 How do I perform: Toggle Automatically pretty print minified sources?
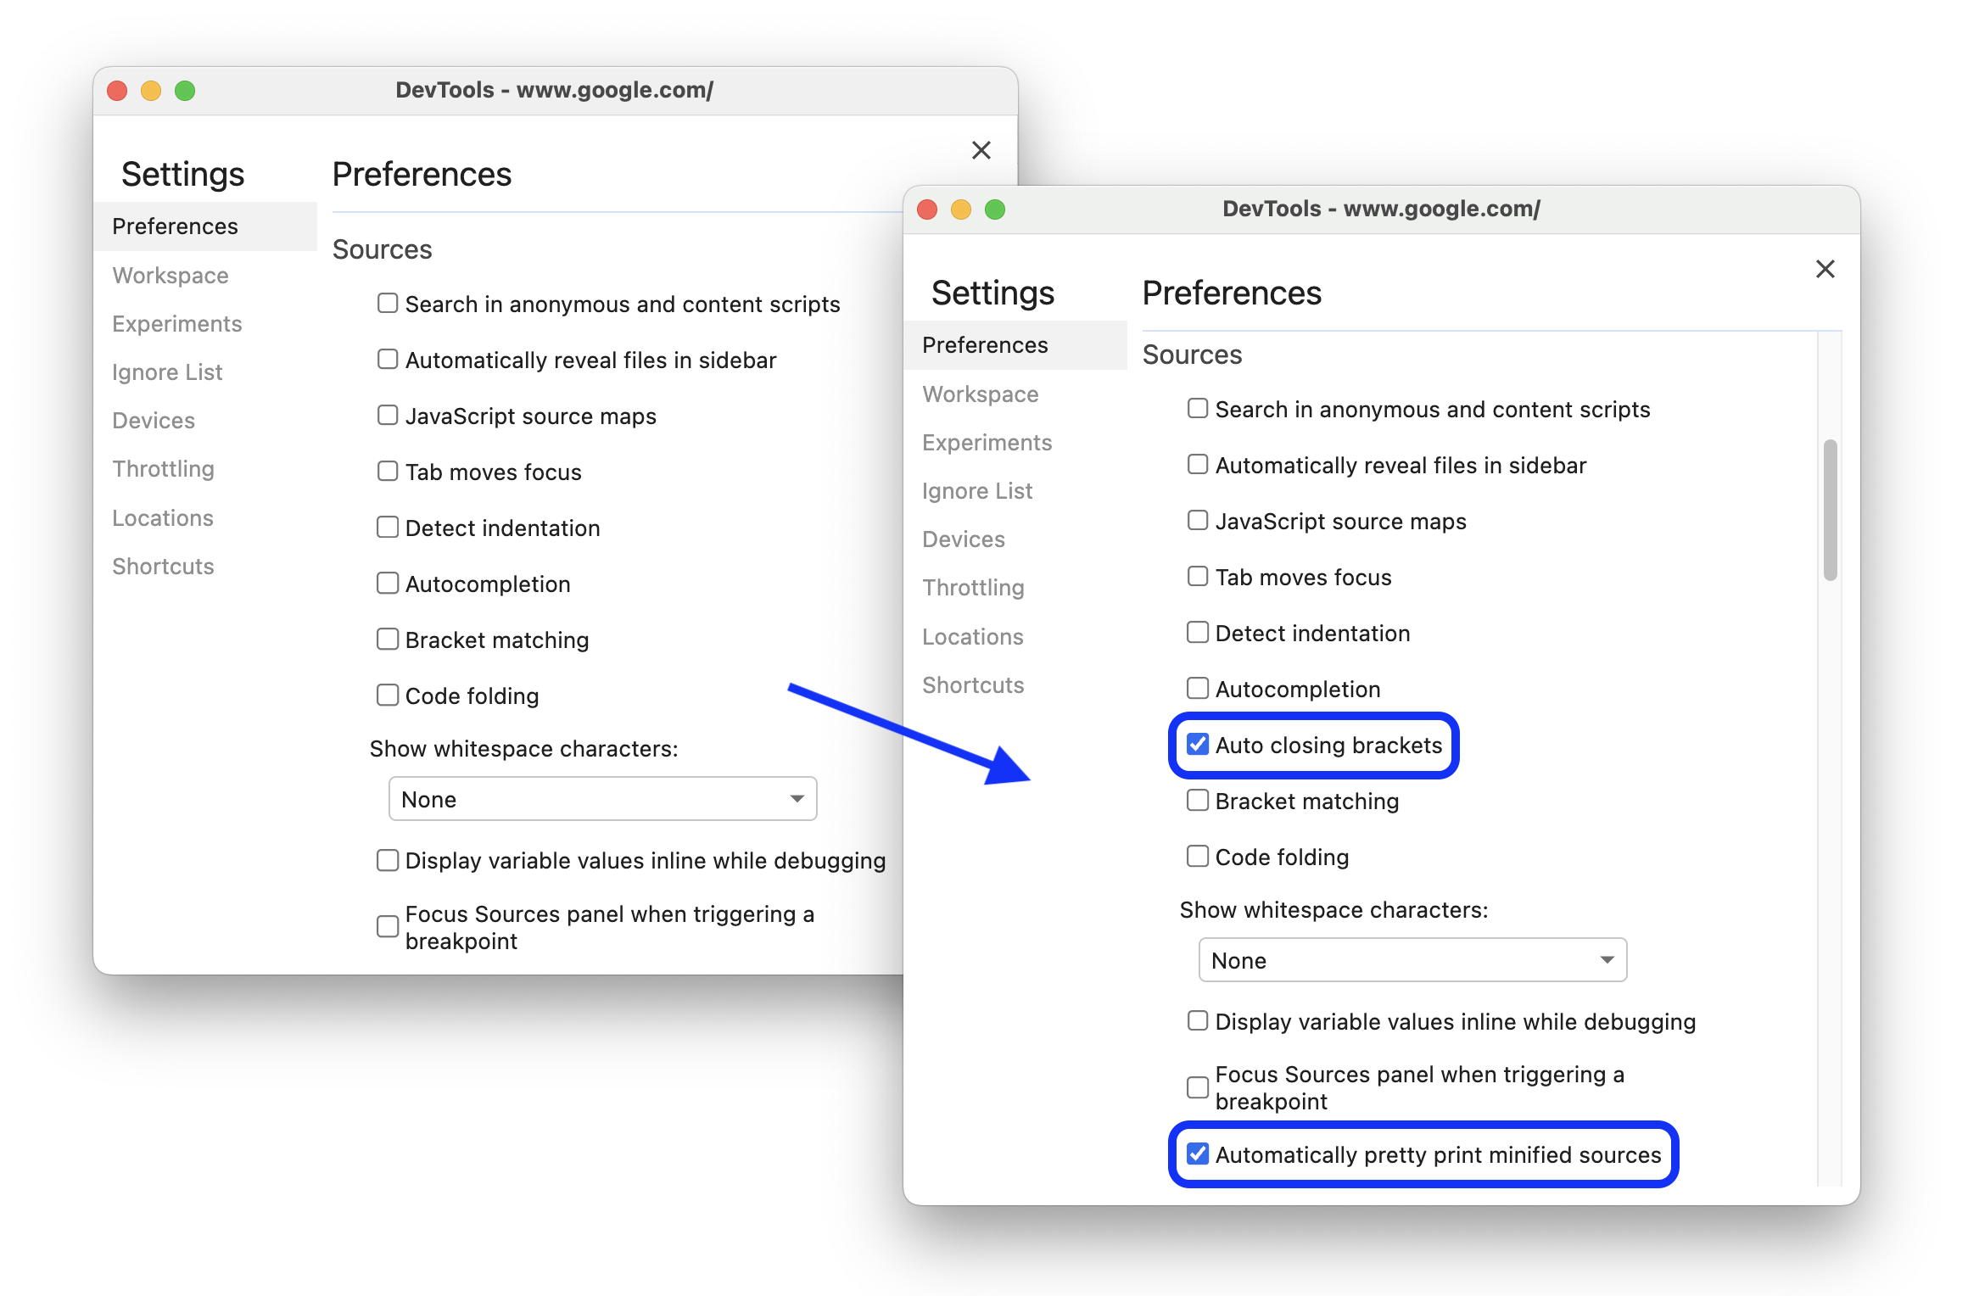tap(1197, 1154)
